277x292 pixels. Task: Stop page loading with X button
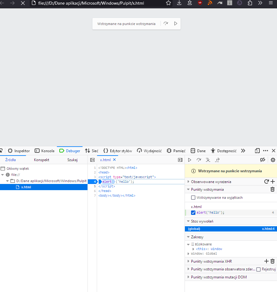coord(23,3)
